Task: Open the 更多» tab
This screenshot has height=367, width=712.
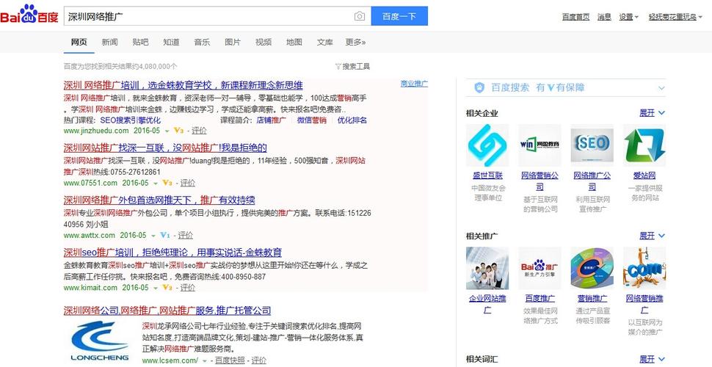Action: tap(355, 43)
